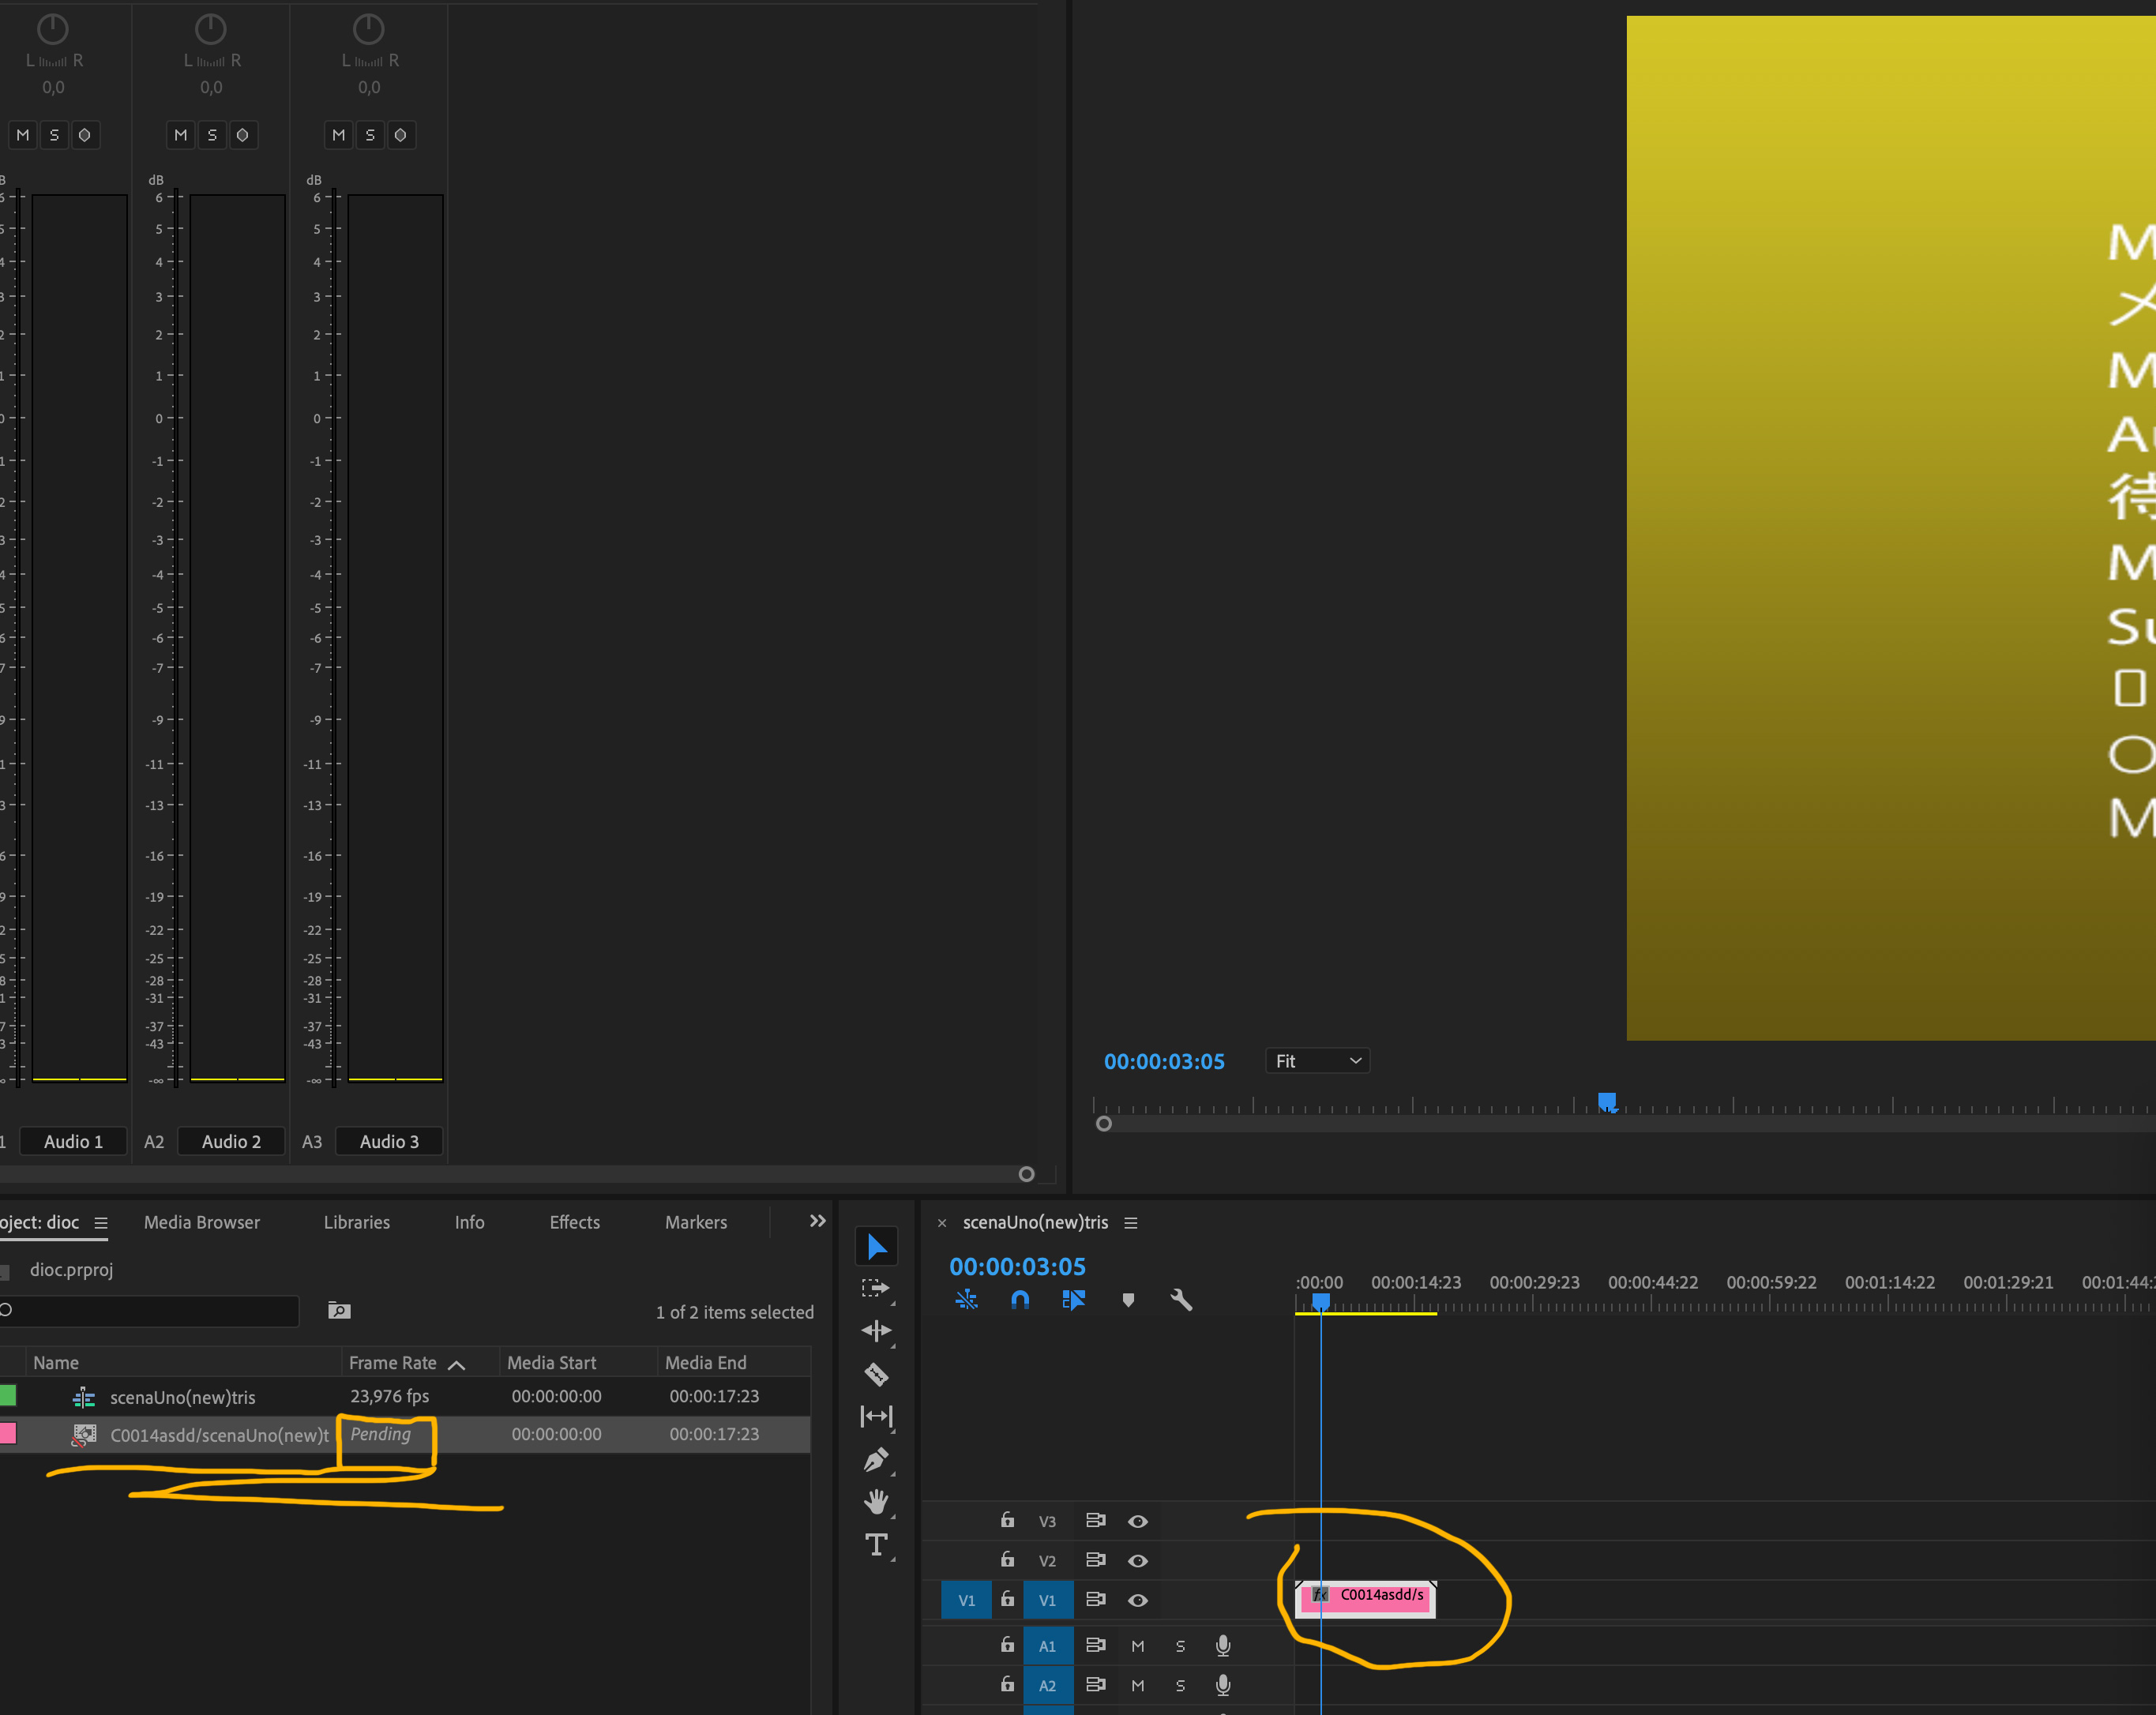Mute timeline track A2

tap(1137, 1685)
